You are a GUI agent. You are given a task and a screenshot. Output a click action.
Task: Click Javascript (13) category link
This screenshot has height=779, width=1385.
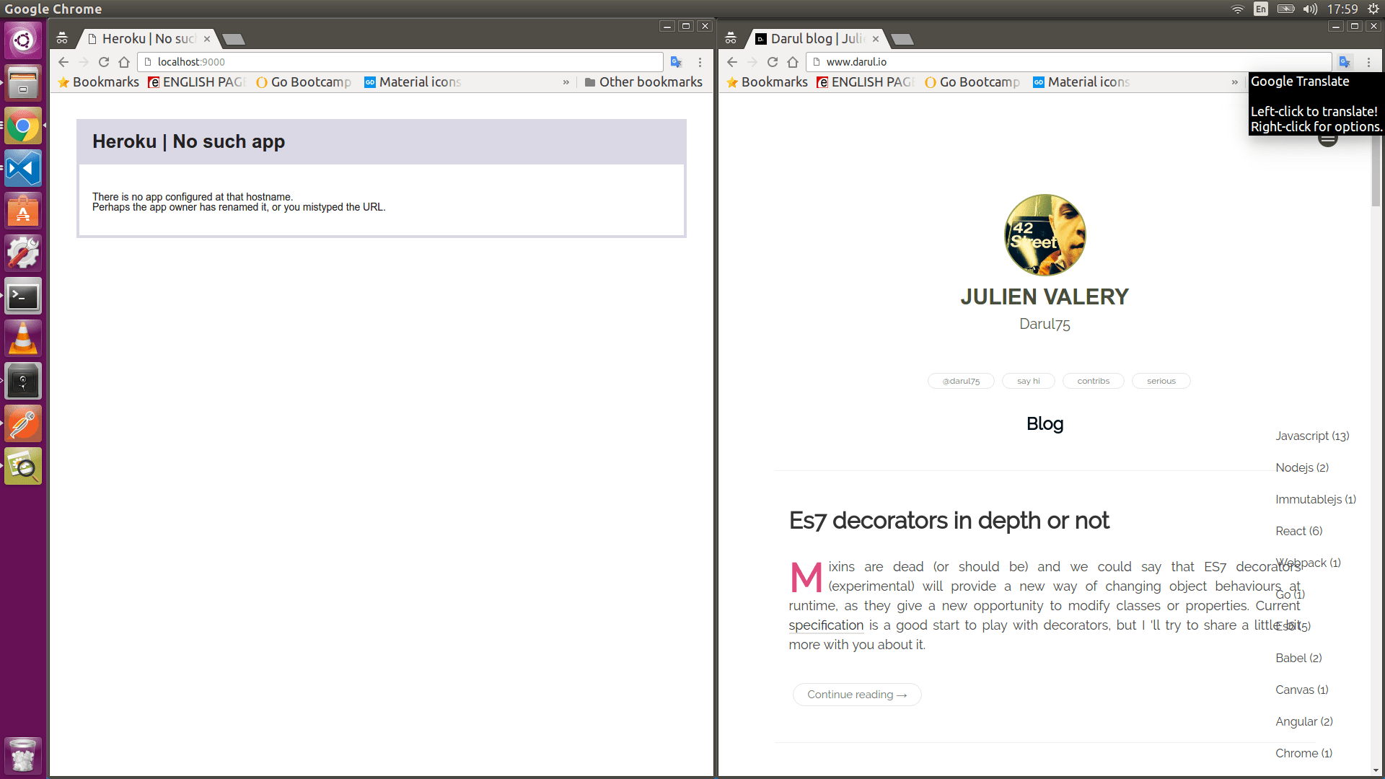point(1311,436)
